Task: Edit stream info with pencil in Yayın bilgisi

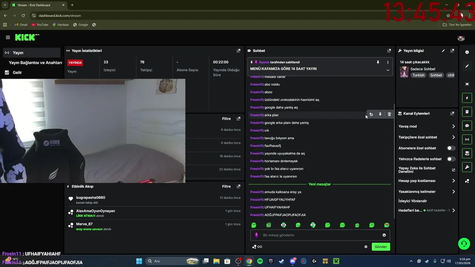Action: (443, 51)
